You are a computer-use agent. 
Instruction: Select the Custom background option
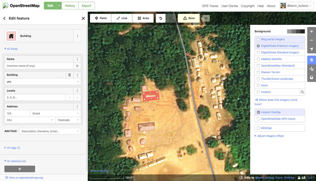(277, 92)
